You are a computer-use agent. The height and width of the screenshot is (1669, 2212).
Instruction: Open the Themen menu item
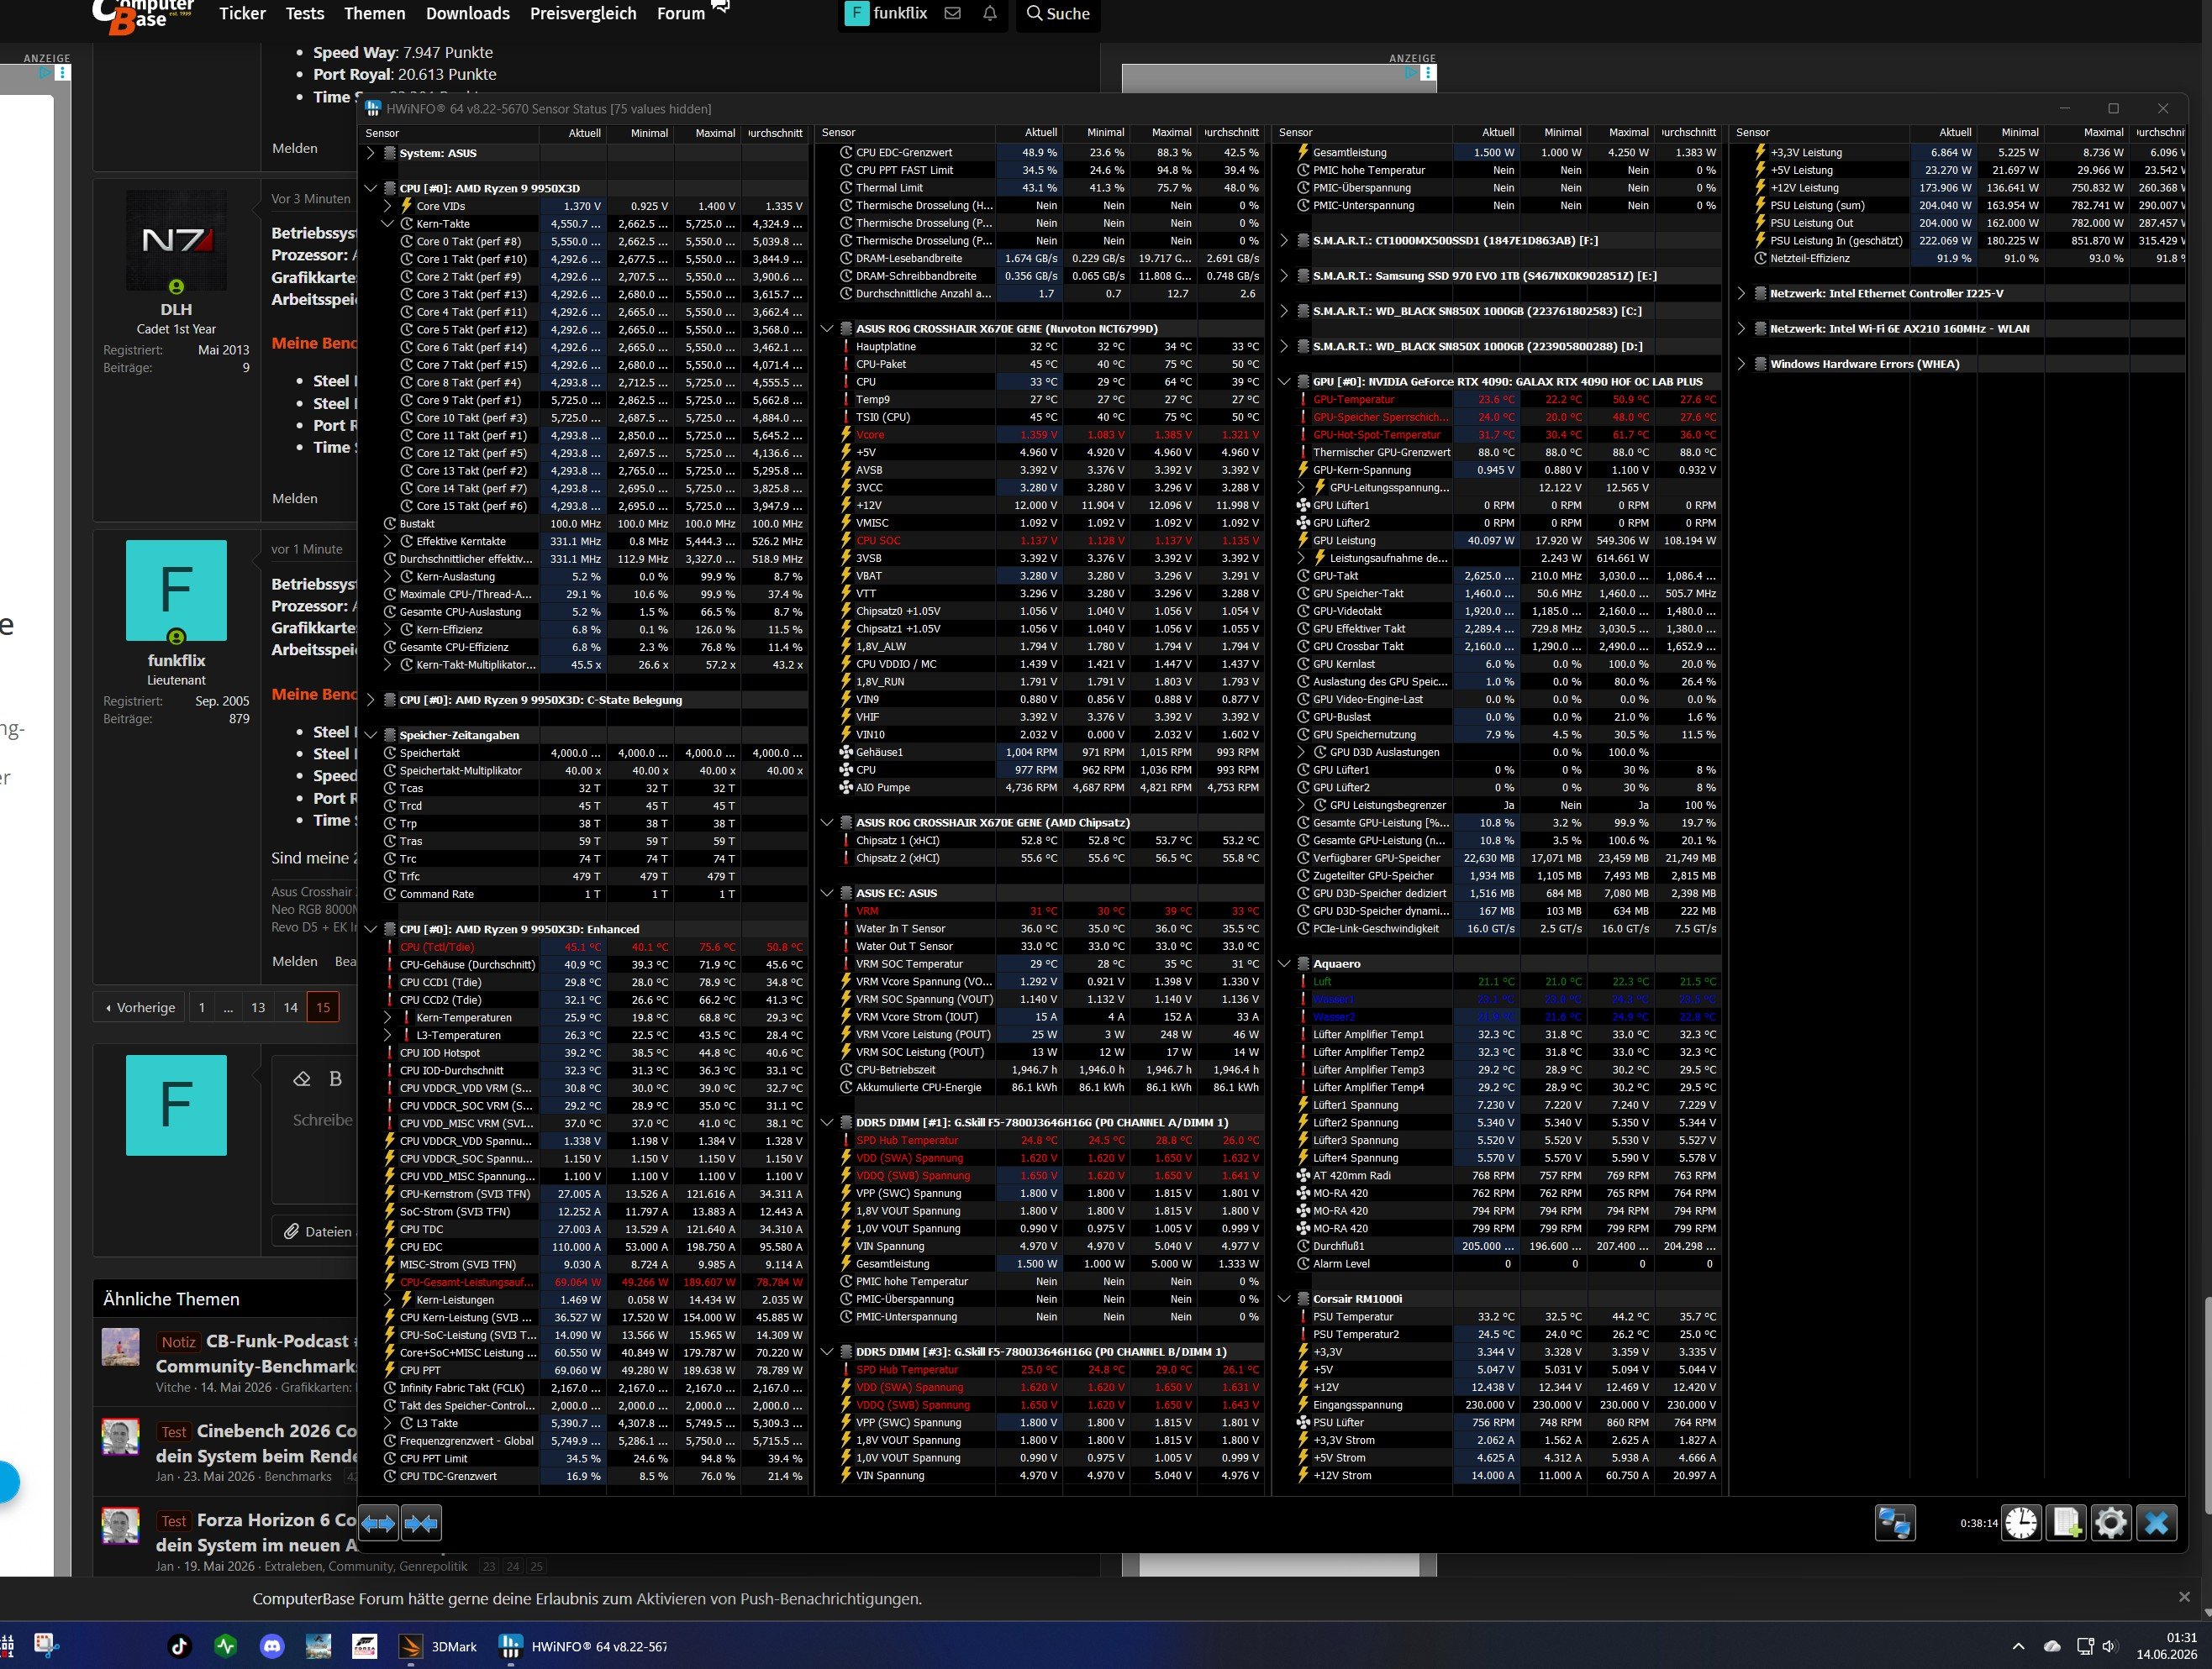(375, 13)
